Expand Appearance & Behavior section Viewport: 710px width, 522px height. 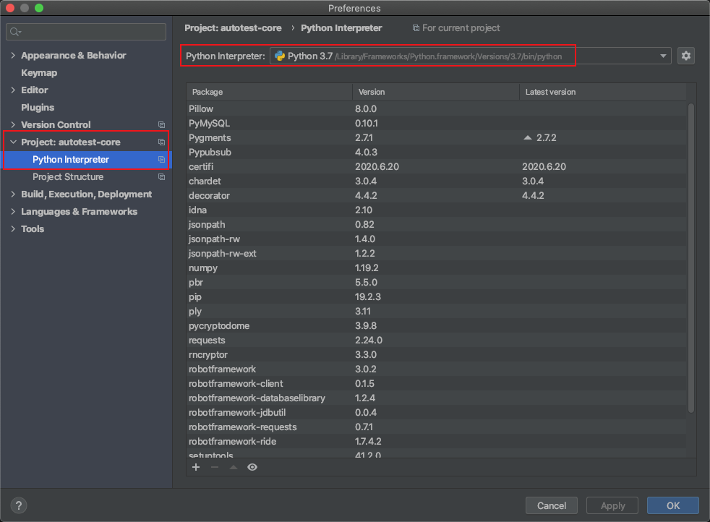13,55
